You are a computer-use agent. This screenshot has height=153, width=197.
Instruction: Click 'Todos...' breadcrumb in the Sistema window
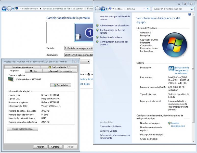119,9
